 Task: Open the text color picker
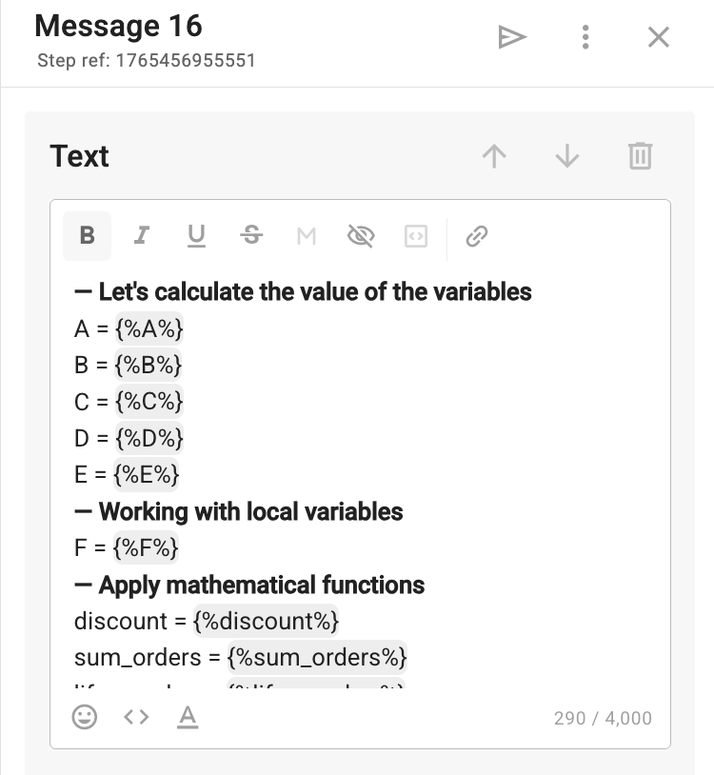tap(188, 717)
